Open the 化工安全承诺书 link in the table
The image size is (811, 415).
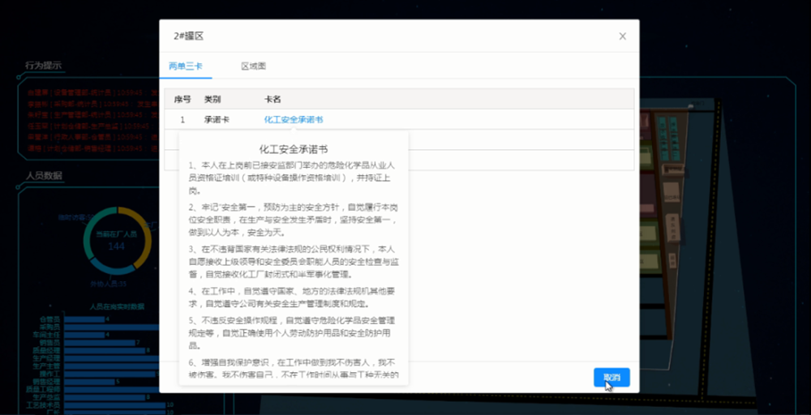click(x=293, y=119)
